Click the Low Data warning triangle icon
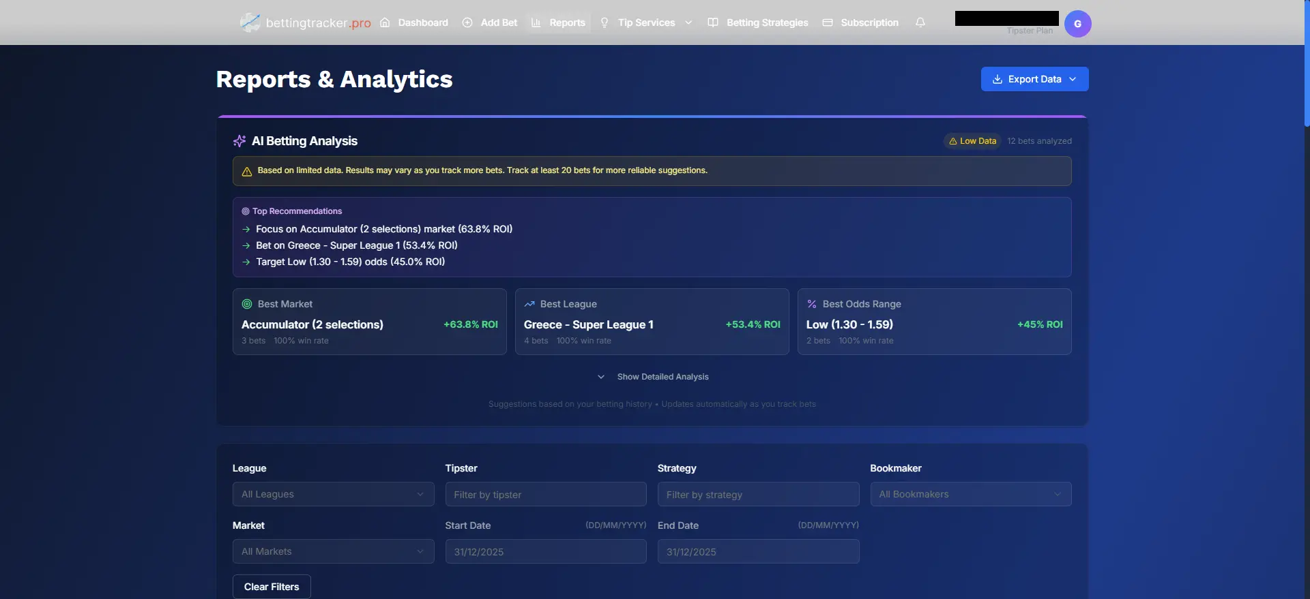The height and width of the screenshot is (599, 1310). 953,141
